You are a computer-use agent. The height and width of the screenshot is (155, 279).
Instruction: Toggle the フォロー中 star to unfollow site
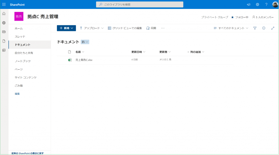[232, 17]
